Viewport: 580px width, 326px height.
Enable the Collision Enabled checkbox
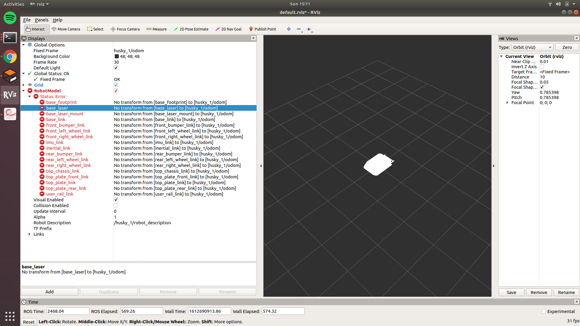tap(116, 205)
